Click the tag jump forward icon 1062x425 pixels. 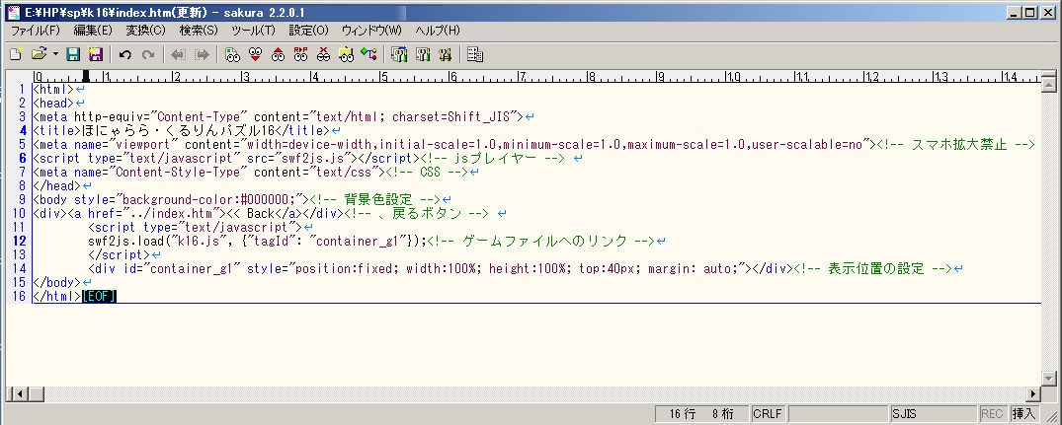click(202, 55)
